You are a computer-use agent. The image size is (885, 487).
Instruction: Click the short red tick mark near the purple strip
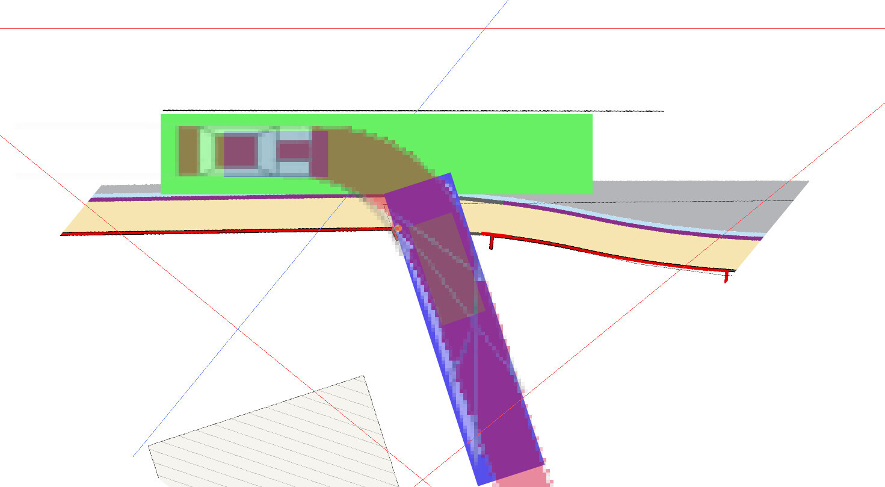pyautogui.click(x=492, y=243)
